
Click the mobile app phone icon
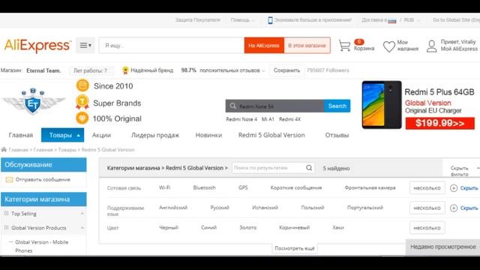click(270, 20)
